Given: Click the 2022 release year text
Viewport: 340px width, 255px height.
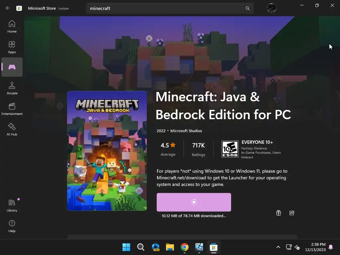Looking at the screenshot, I should pyautogui.click(x=161, y=131).
